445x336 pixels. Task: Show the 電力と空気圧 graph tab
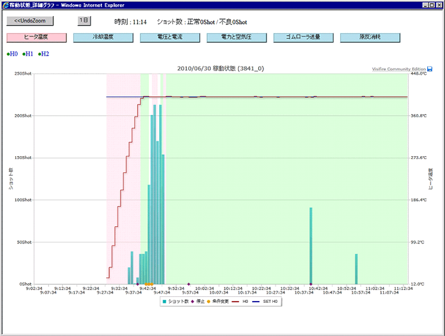point(237,37)
